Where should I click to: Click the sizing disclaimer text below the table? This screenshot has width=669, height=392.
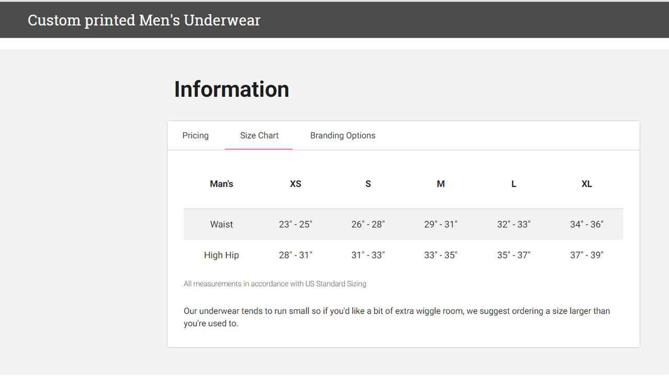click(x=274, y=284)
